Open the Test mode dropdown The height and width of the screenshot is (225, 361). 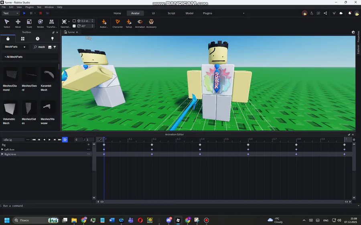click(x=10, y=13)
